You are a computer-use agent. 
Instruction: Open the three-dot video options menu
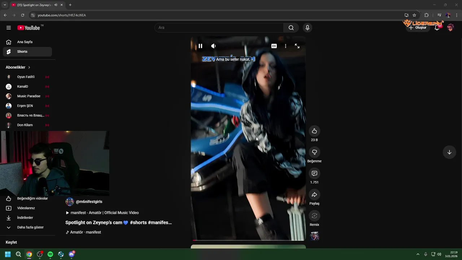click(x=286, y=46)
